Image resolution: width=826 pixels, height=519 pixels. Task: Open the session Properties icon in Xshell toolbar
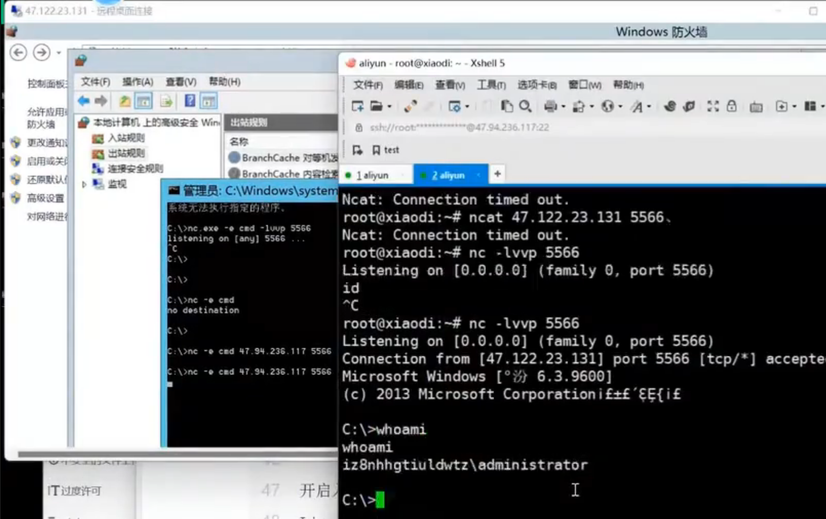coord(454,106)
